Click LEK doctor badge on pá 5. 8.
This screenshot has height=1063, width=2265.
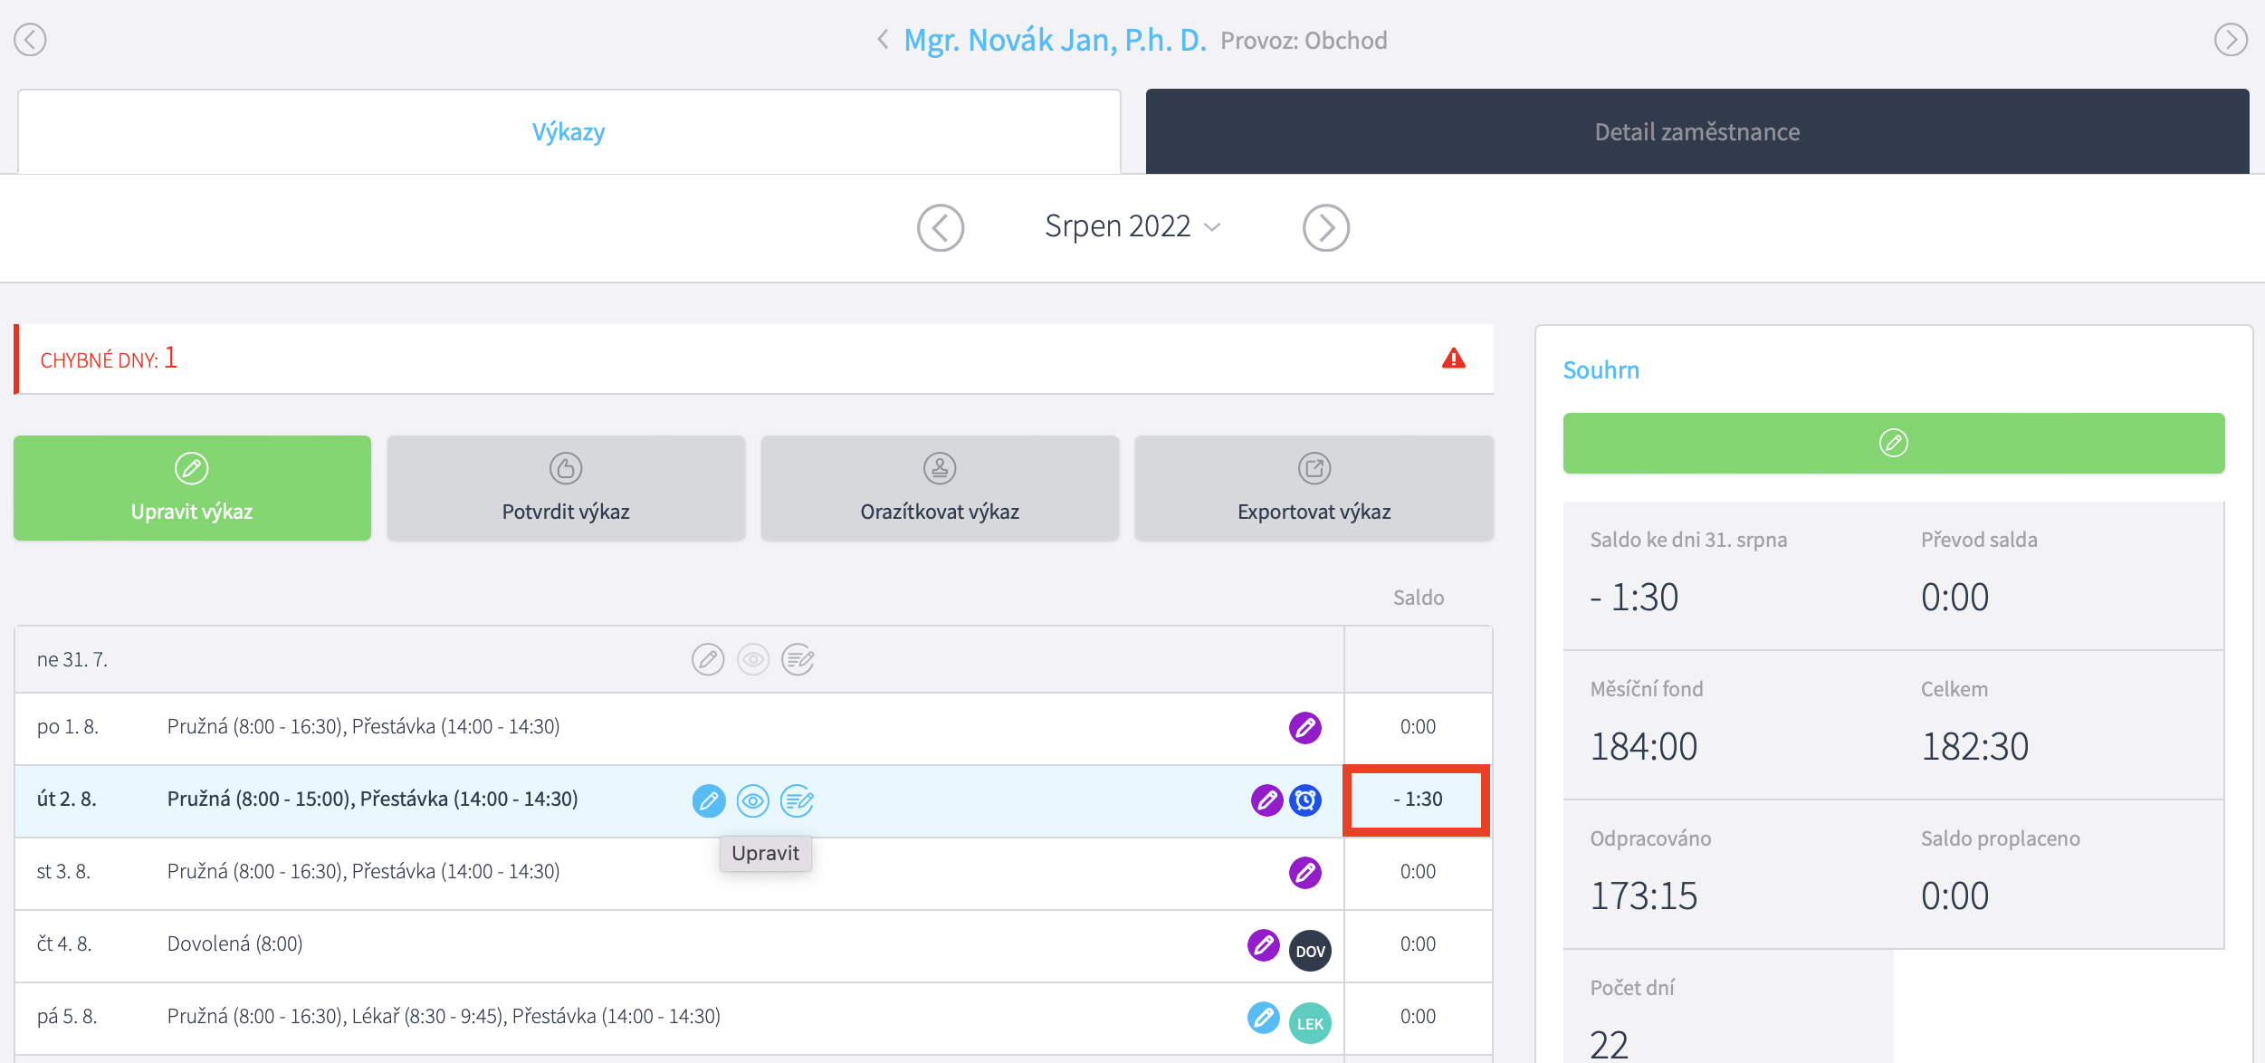[x=1310, y=1022]
